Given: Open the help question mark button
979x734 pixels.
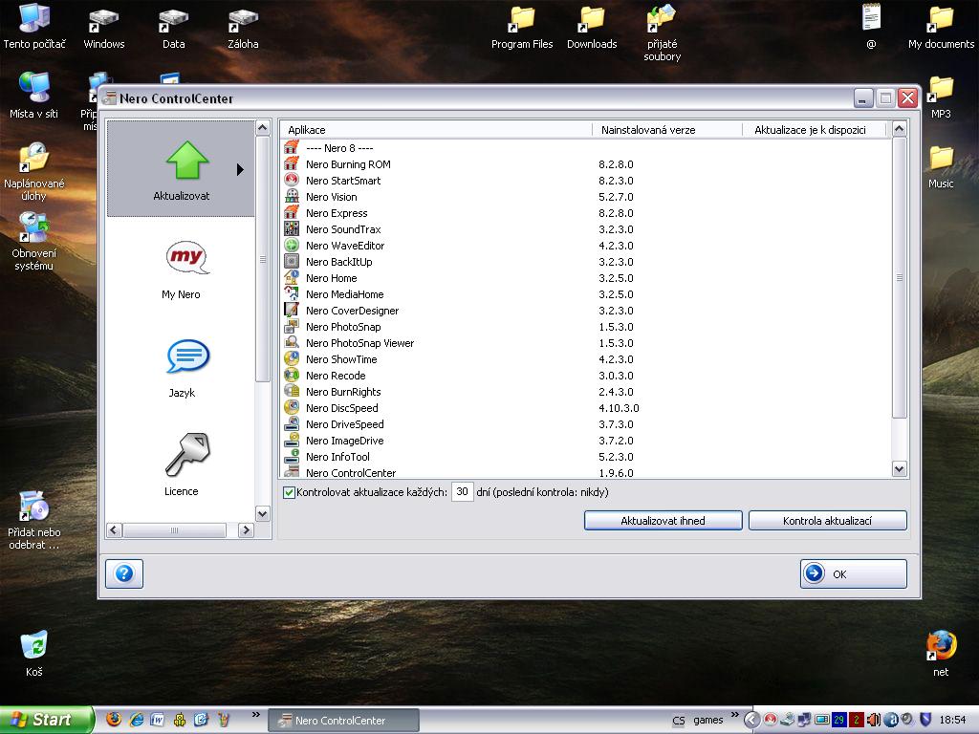Looking at the screenshot, I should (x=124, y=573).
